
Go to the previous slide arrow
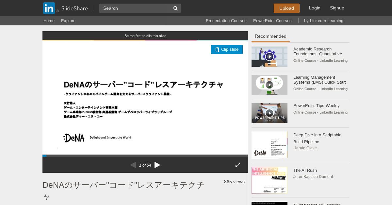[133, 165]
